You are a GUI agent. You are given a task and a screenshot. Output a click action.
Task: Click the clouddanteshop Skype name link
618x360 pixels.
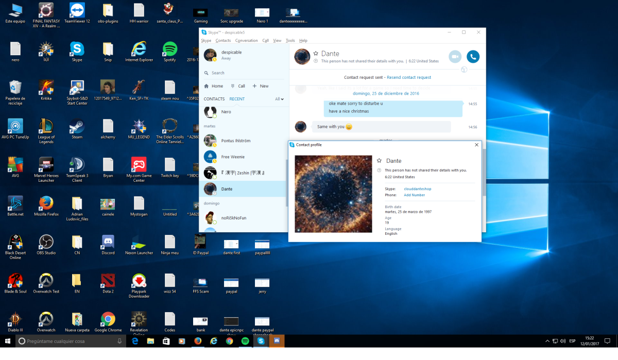(418, 189)
